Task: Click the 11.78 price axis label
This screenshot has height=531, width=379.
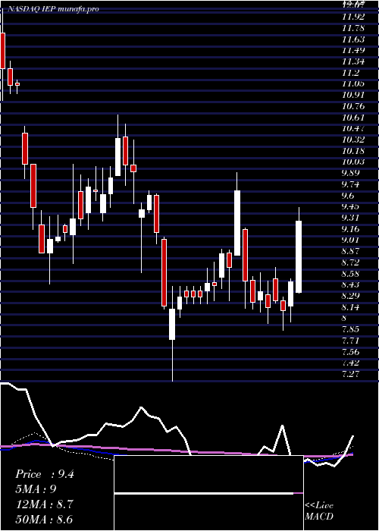Action: (353, 28)
